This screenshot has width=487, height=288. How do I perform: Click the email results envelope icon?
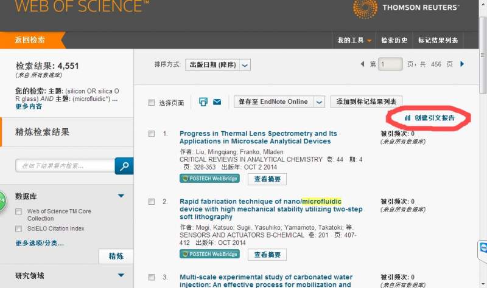(217, 101)
